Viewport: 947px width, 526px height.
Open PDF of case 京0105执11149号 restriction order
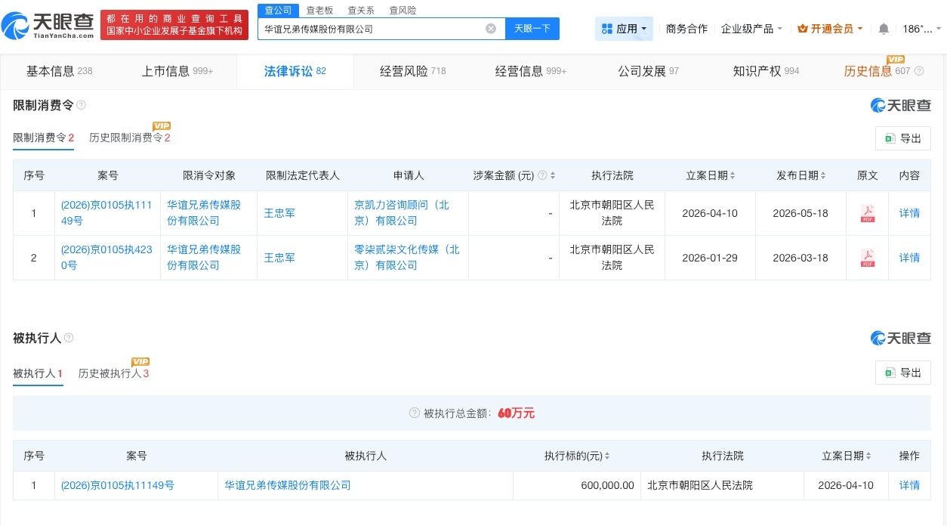point(868,213)
